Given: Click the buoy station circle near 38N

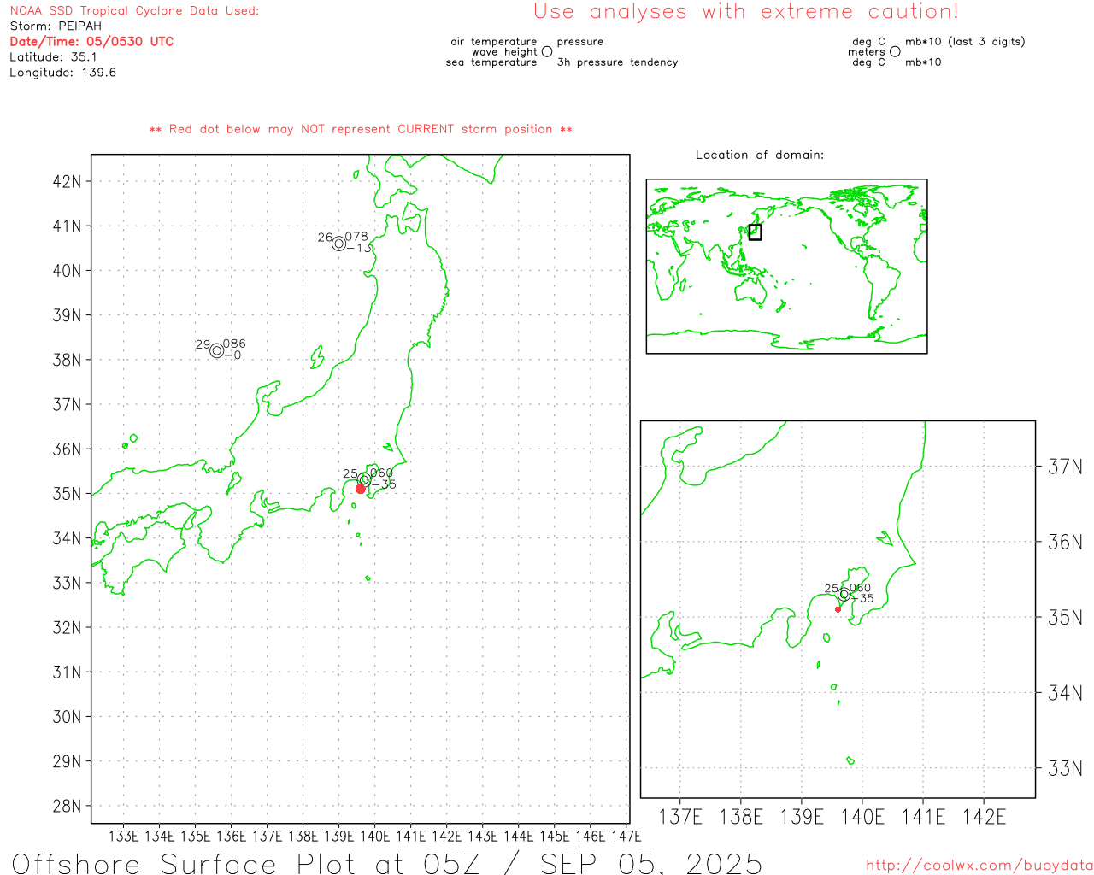Looking at the screenshot, I should (217, 350).
